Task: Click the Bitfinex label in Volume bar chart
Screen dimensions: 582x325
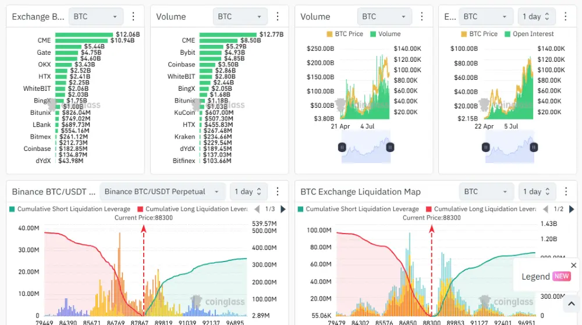Action: pyautogui.click(x=184, y=161)
